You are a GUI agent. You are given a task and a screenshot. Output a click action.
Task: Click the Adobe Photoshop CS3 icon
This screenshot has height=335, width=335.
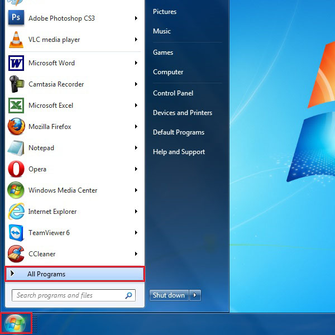[x=16, y=18]
